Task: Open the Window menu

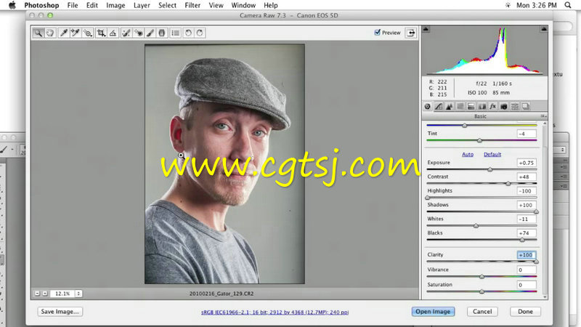Action: tap(243, 5)
